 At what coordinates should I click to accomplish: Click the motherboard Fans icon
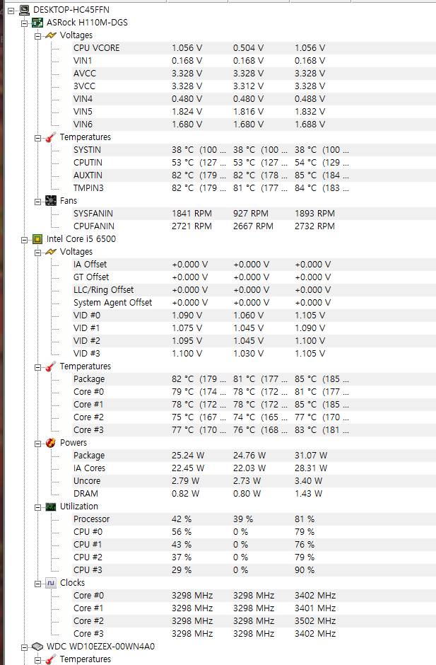[x=50, y=200]
